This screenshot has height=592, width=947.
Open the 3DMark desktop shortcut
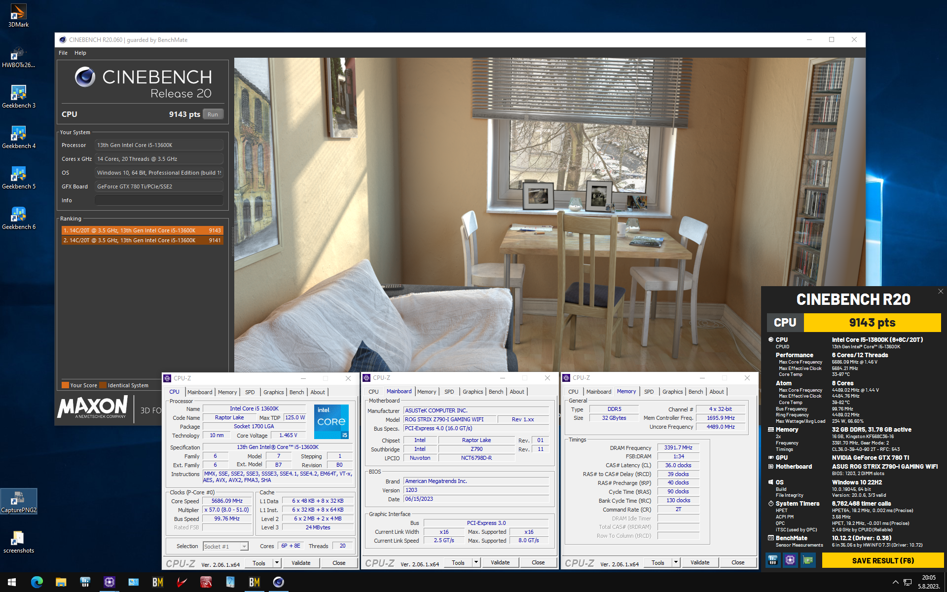click(x=18, y=15)
